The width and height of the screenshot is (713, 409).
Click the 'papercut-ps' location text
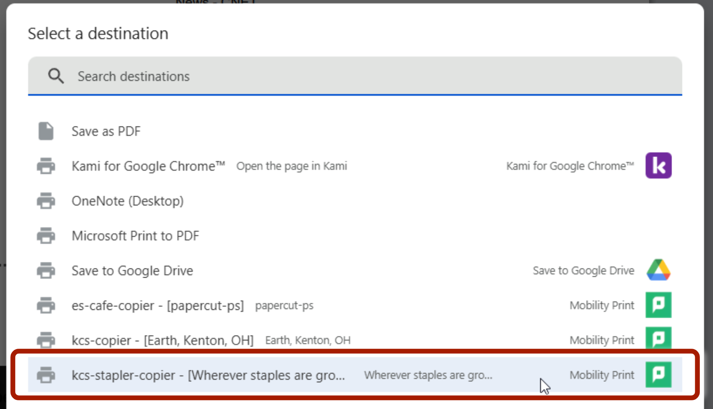[284, 306]
